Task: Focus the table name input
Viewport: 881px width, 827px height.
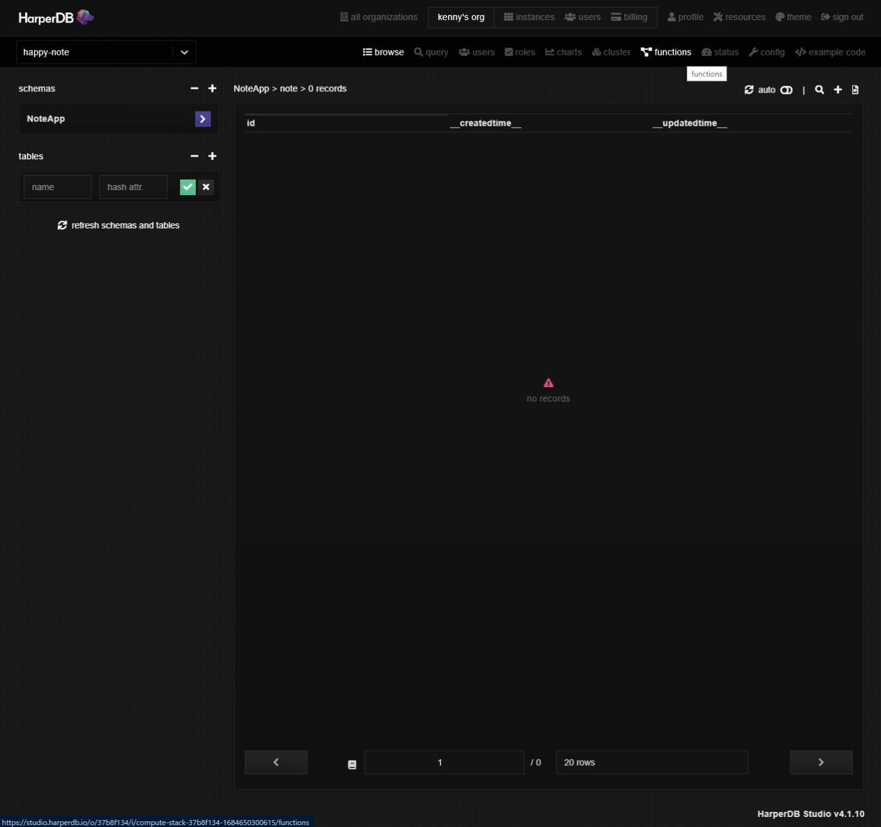Action: point(58,187)
